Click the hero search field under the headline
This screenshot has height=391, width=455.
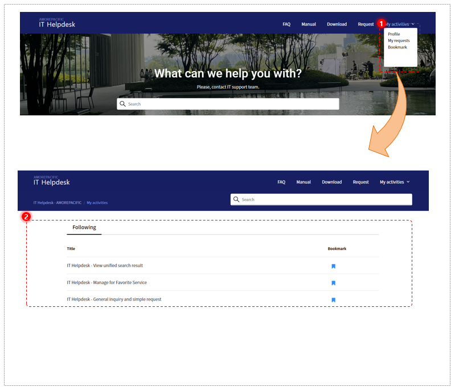(x=228, y=104)
